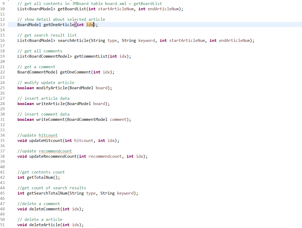The width and height of the screenshot is (302, 228).
Task: Click the deleteComment method name
Action: click(45, 209)
